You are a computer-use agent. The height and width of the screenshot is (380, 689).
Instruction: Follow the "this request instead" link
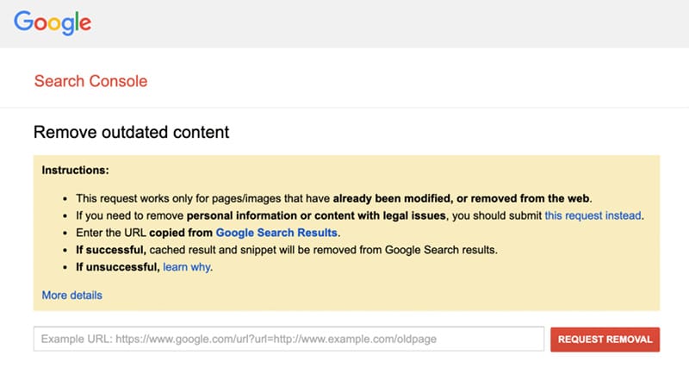tap(593, 215)
